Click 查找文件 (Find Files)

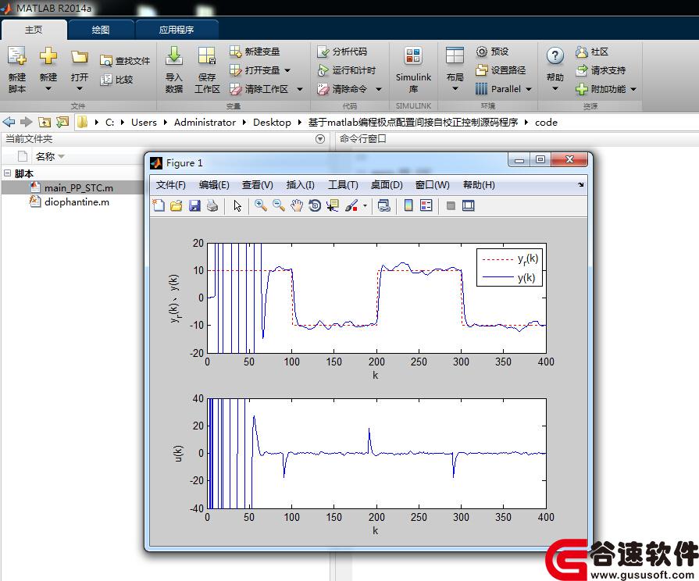pos(125,61)
